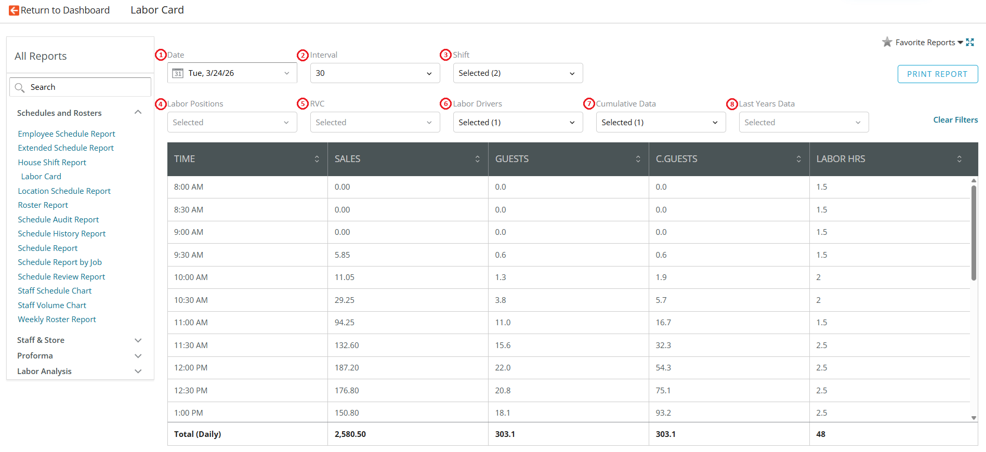
Task: Open the Interval dropdown set to 30
Action: 375,73
